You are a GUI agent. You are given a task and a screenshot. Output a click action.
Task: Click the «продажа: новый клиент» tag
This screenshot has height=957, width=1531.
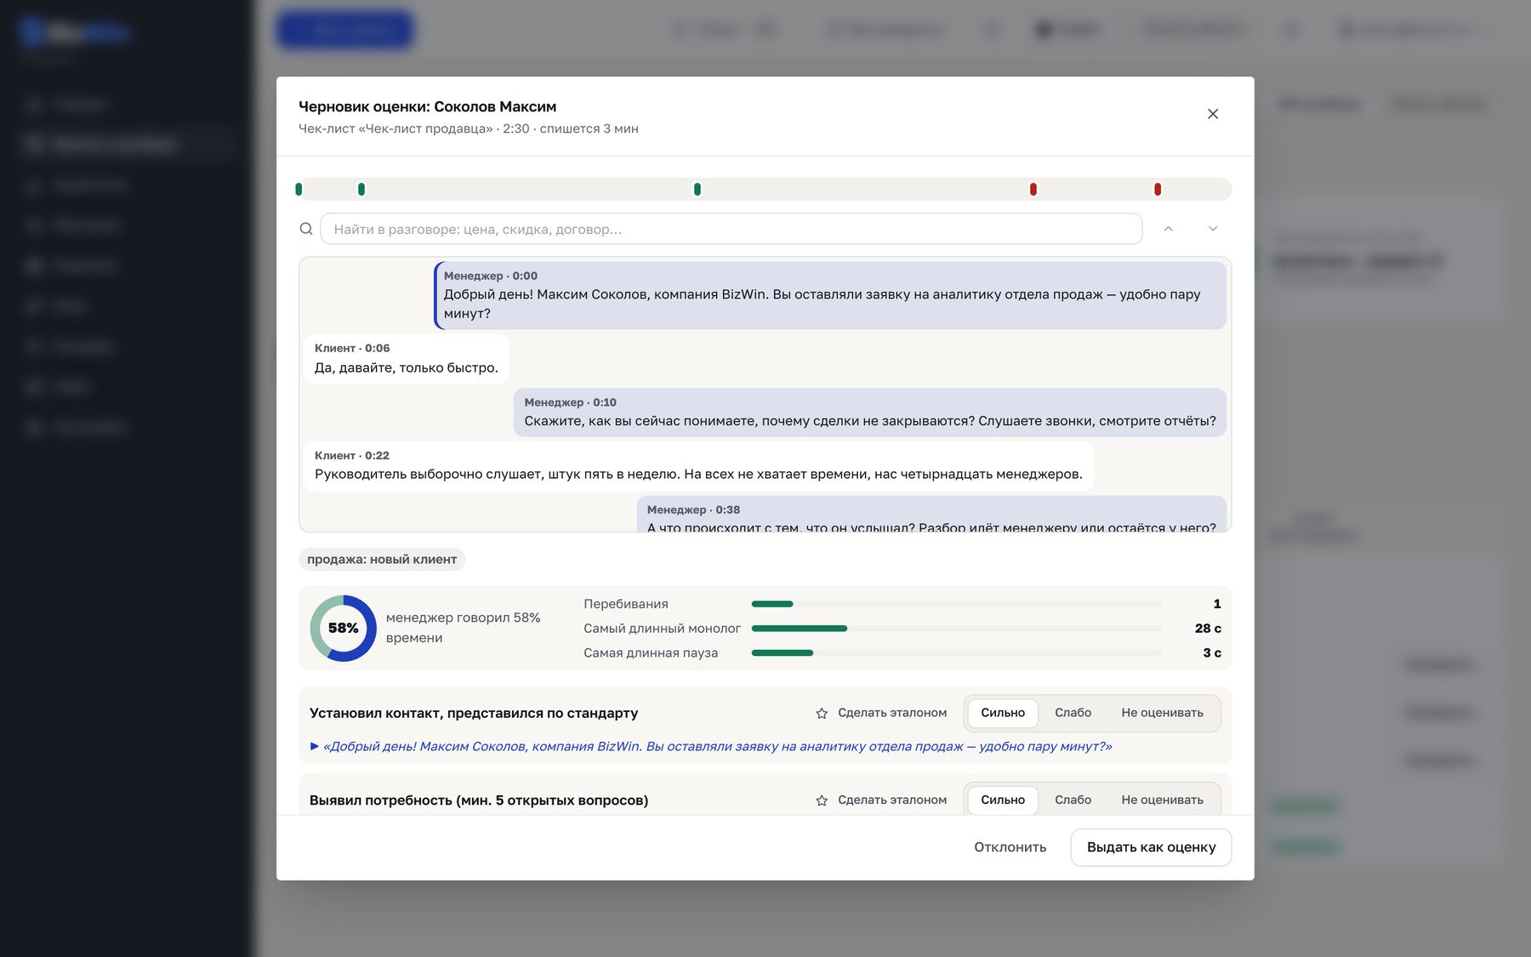coord(382,559)
